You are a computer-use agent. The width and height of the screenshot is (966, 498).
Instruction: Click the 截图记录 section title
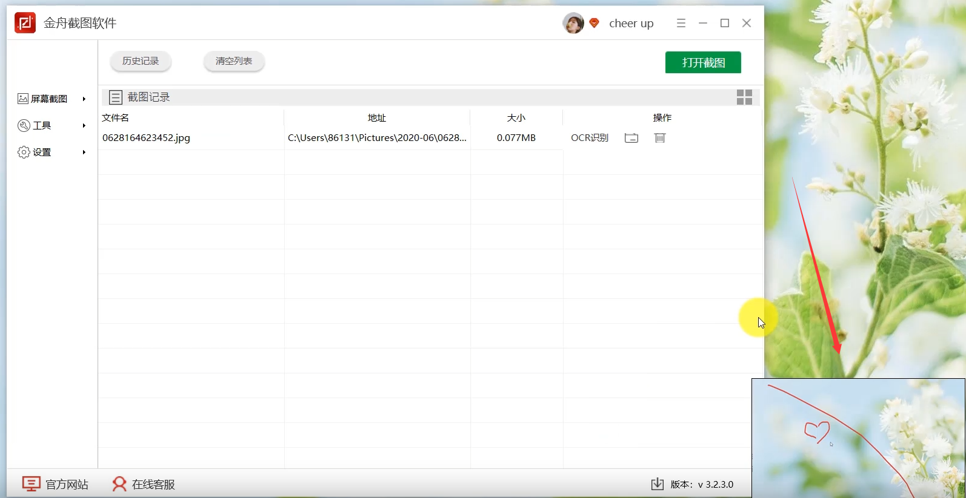pos(148,97)
